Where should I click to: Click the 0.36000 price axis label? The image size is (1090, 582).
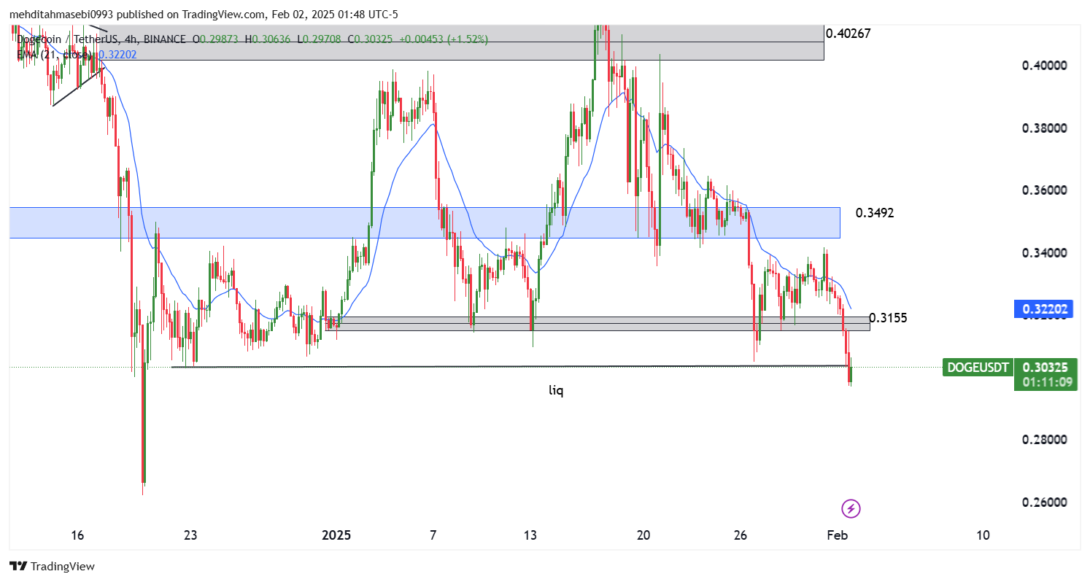[x=1045, y=190]
